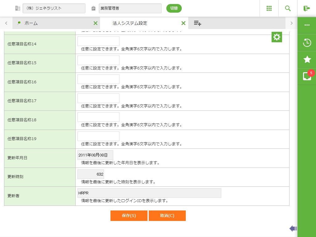Click 情報を最後に更新した年月日を表示します text
Image resolution: width=316 pixels, height=237 pixels.
[121, 163]
